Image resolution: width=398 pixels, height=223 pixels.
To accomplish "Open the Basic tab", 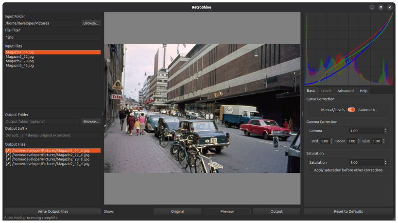I will click(311, 91).
